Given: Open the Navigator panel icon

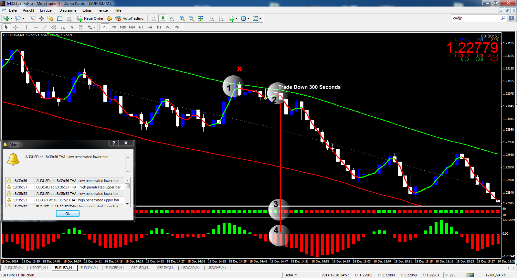Looking at the screenshot, I should (50, 18).
